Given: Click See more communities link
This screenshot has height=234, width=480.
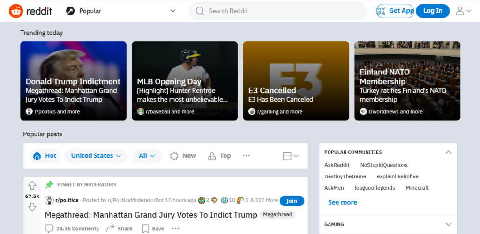Looking at the screenshot, I should coord(343,202).
